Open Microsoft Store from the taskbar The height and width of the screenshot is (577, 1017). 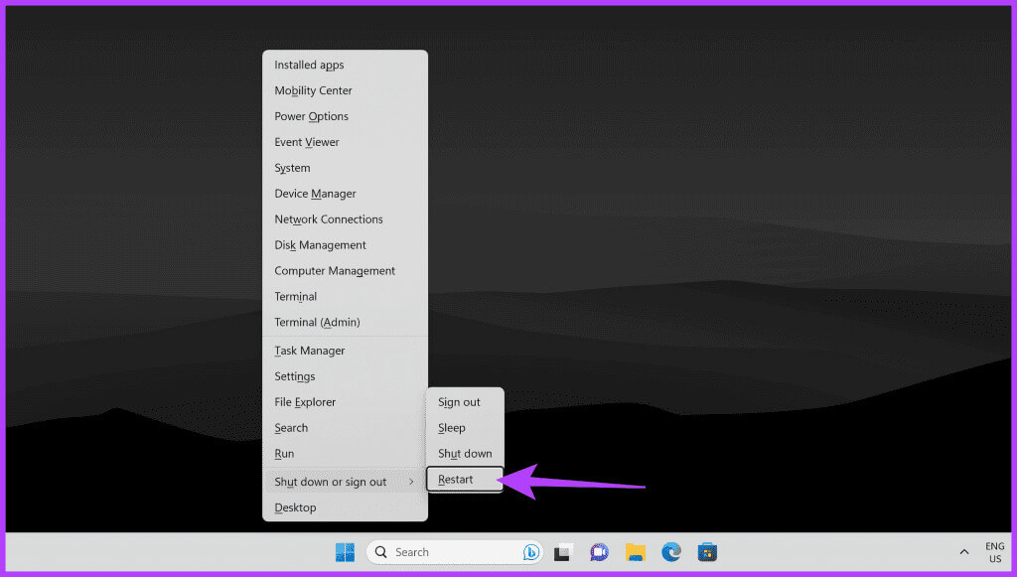(x=707, y=552)
